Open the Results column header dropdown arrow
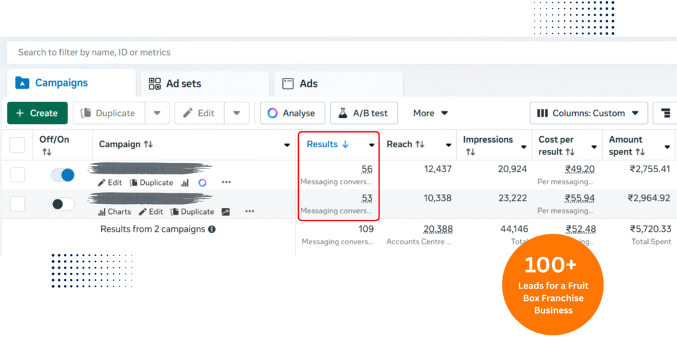Screen dimensions: 677x338 point(372,145)
